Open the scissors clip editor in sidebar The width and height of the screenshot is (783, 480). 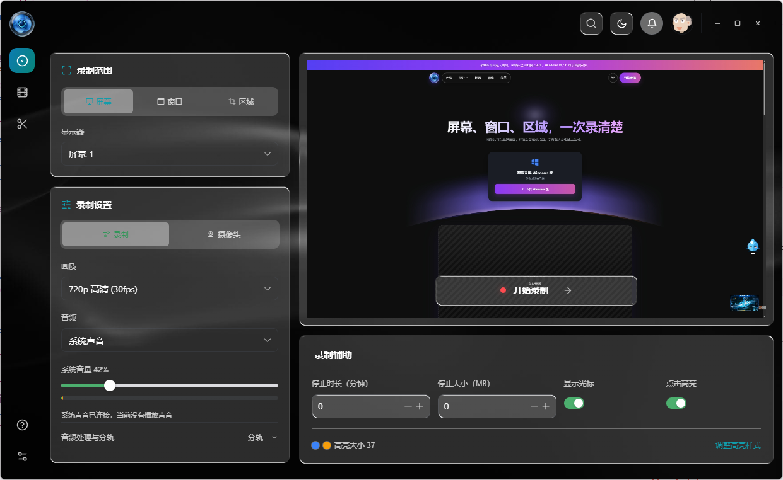click(22, 123)
